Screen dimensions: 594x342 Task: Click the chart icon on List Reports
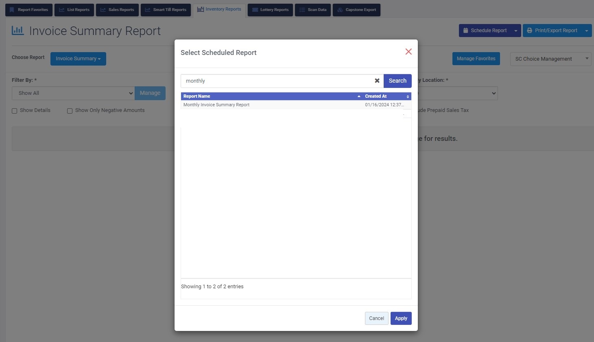pyautogui.click(x=62, y=10)
